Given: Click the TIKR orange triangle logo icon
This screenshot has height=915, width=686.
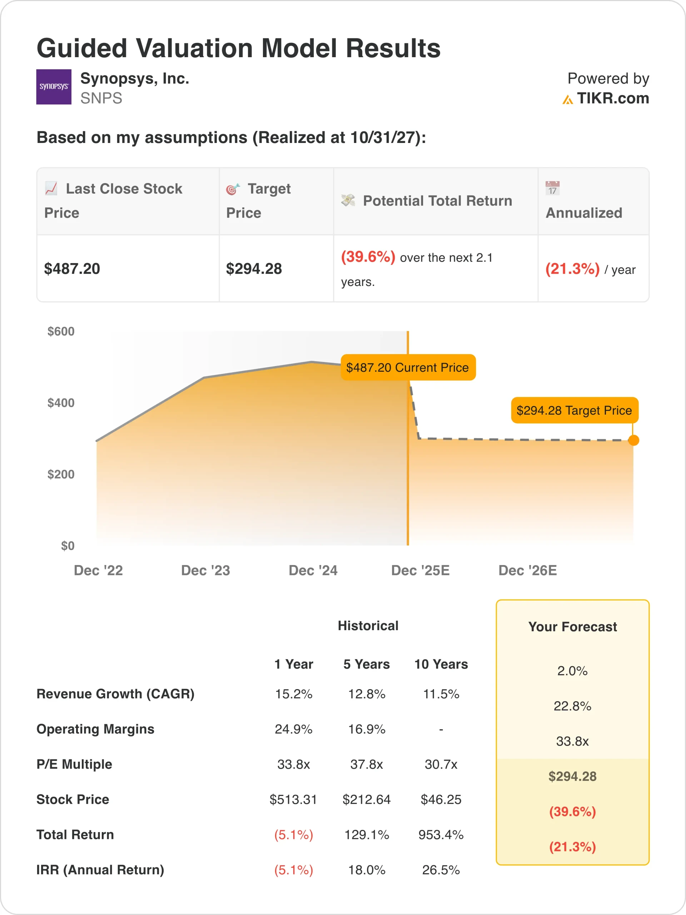Looking at the screenshot, I should pyautogui.click(x=567, y=99).
